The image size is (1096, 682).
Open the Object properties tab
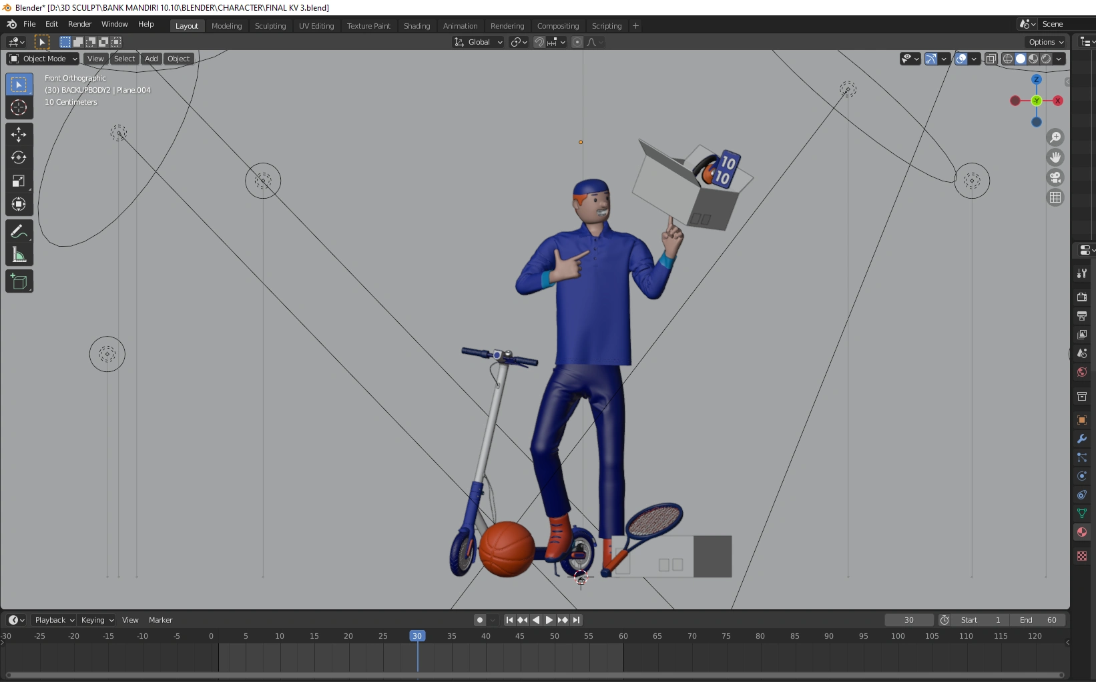1082,420
